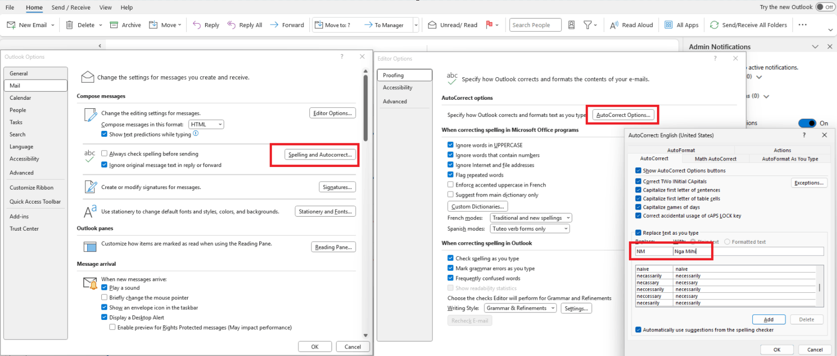The image size is (837, 356).
Task: Uncheck Replace text as you type
Action: point(638,233)
